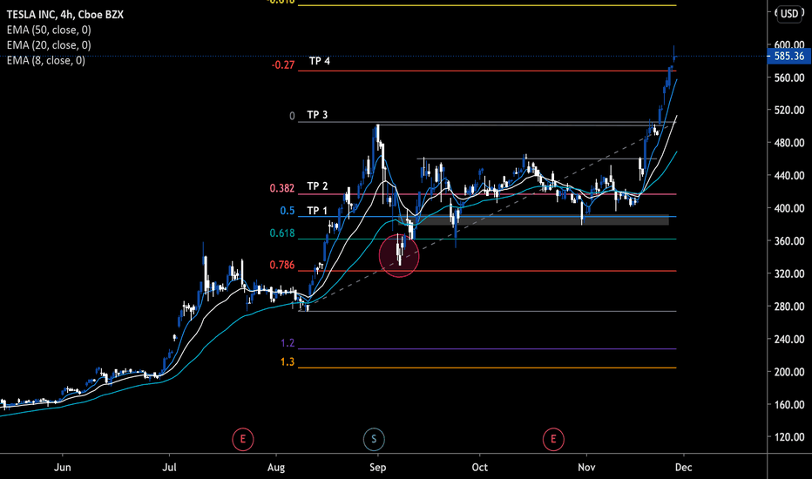The width and height of the screenshot is (812, 479).
Task: Click the 1.3 Fibonacci level label
Action: point(288,362)
